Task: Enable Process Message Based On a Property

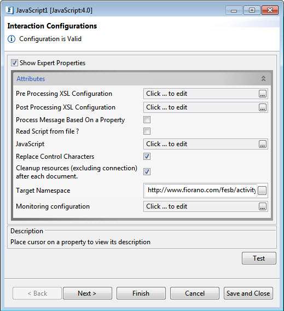Action: pyautogui.click(x=147, y=120)
